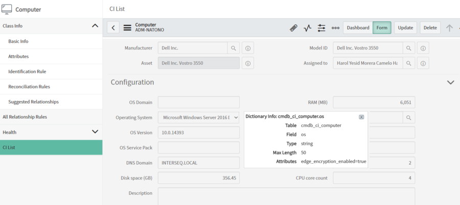Click the Model ID input field

click(368, 48)
